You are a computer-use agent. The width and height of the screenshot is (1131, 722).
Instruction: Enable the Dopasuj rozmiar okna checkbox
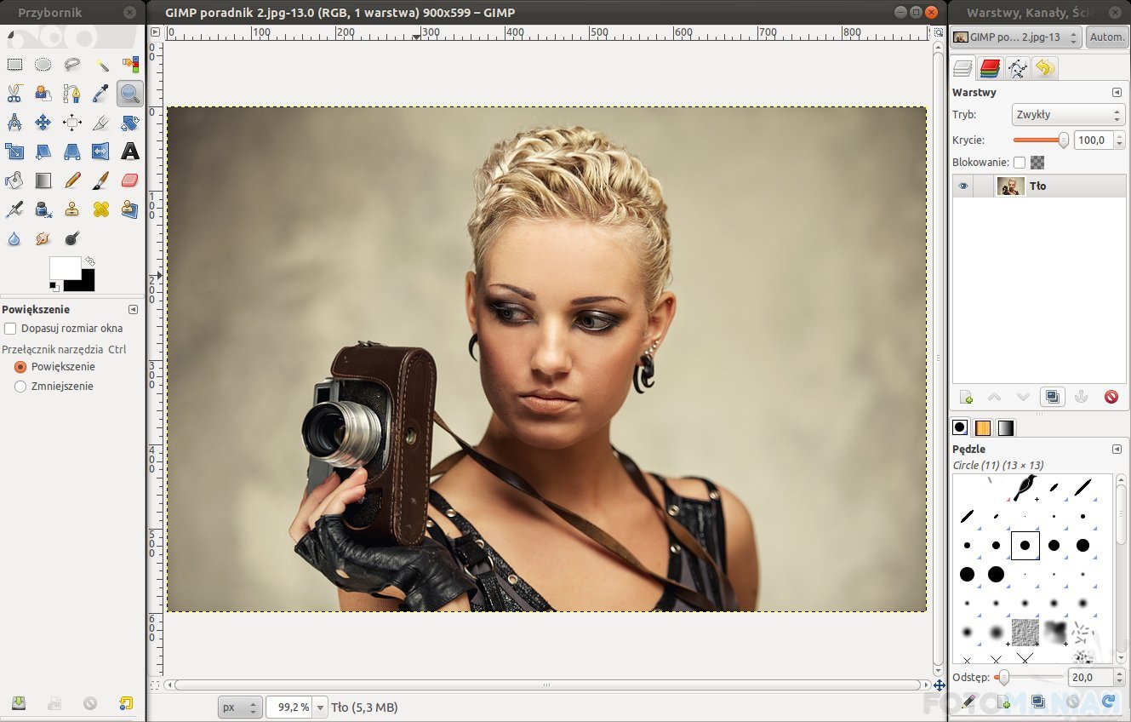[x=10, y=329]
